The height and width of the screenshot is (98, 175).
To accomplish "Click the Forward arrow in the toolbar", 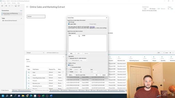I will tap(9, 6).
